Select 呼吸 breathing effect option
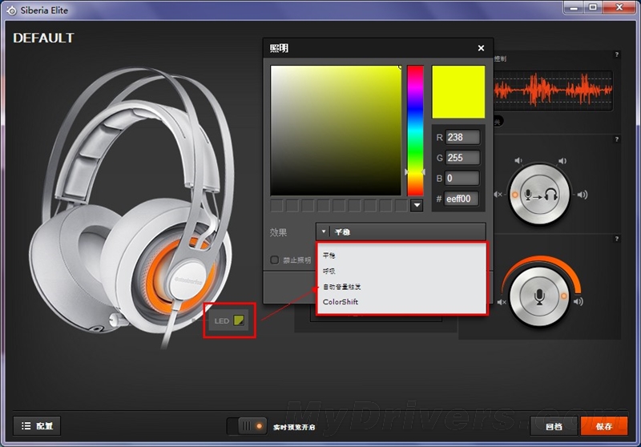This screenshot has height=447, width=641. coord(329,271)
